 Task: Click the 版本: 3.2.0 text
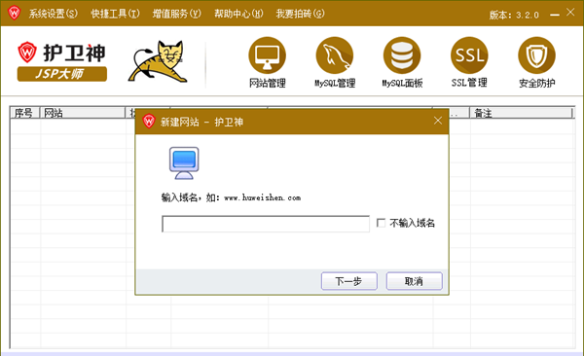[514, 16]
